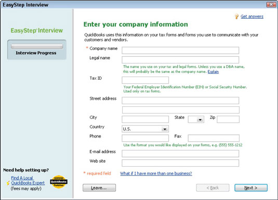Close the EasyStep Interview window

pyautogui.click(x=271, y=5)
